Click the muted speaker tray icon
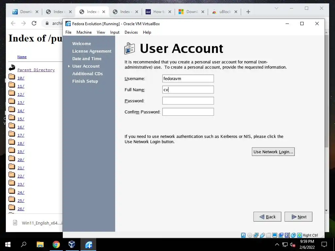 pyautogui.click(x=293, y=244)
